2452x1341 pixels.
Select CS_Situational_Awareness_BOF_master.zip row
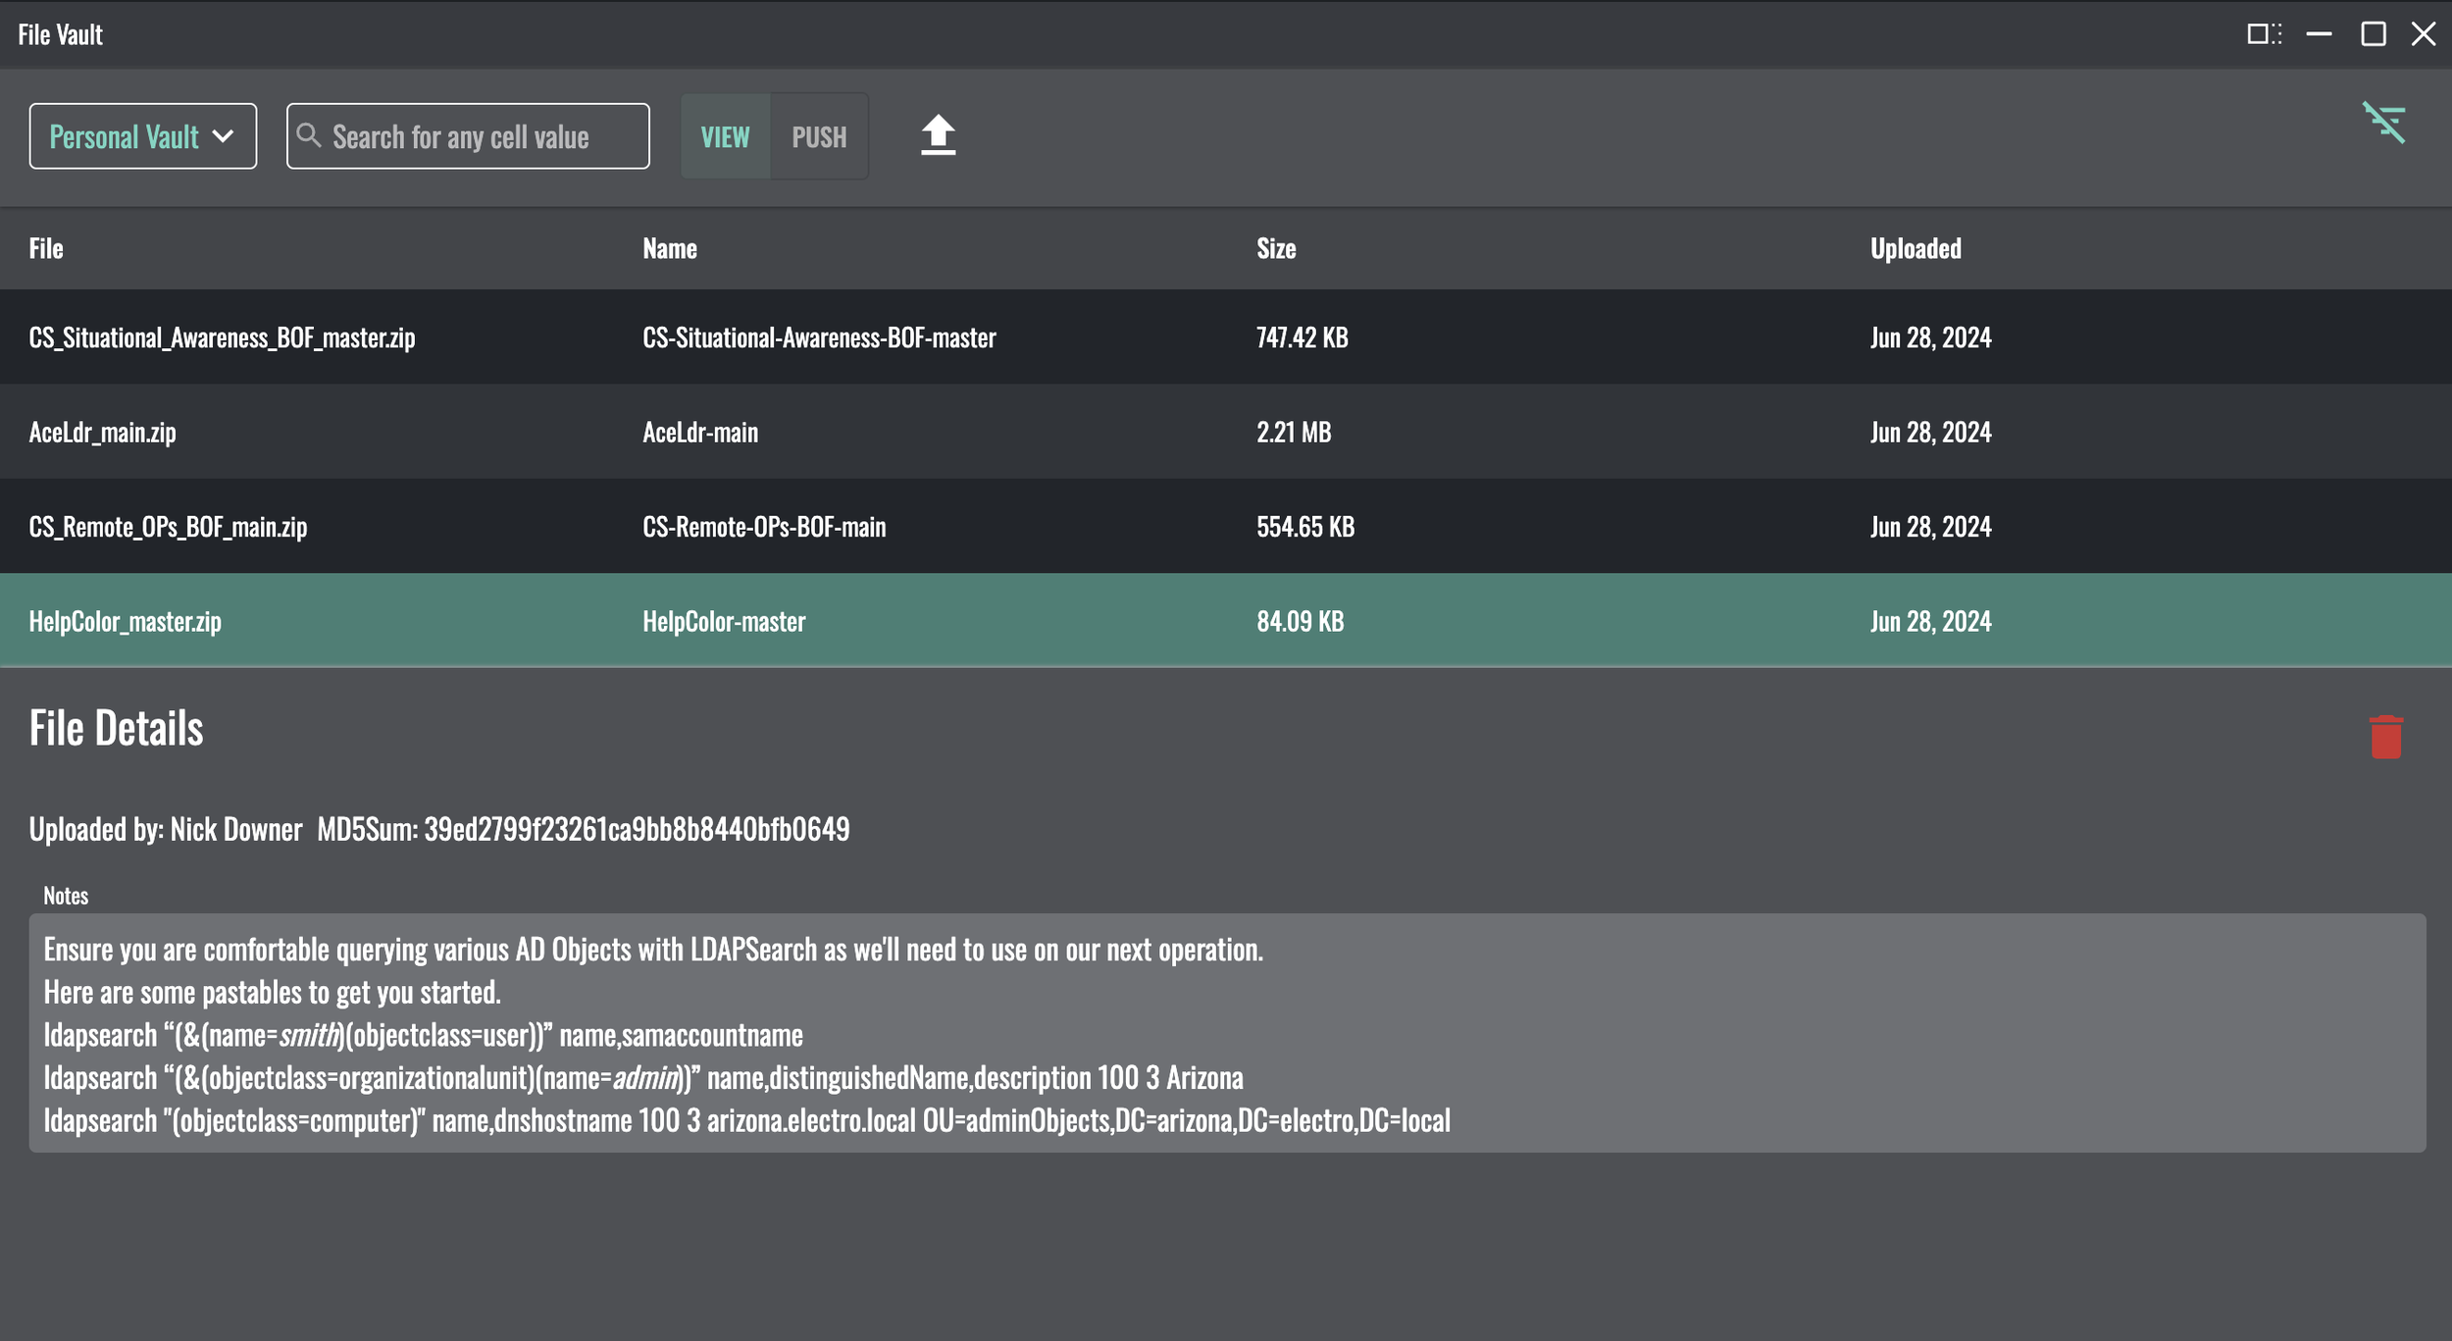click(x=222, y=337)
